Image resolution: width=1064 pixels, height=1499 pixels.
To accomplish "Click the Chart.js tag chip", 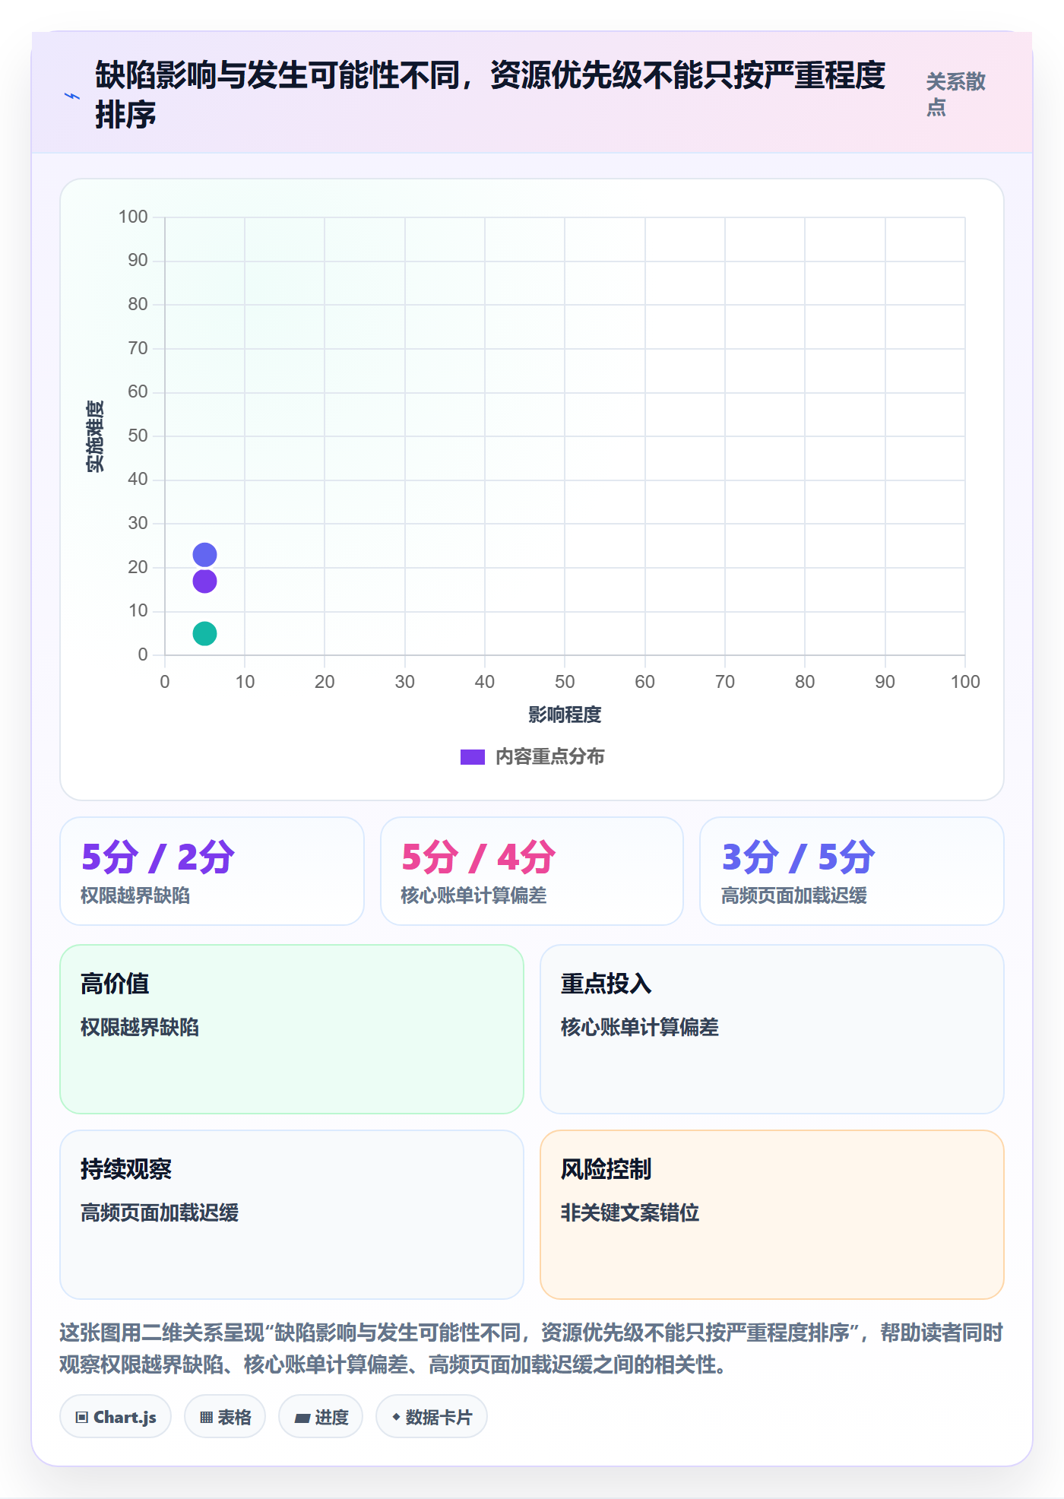I will (x=116, y=1417).
